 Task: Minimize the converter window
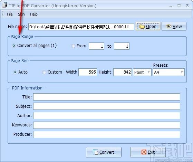(x=171, y=6)
